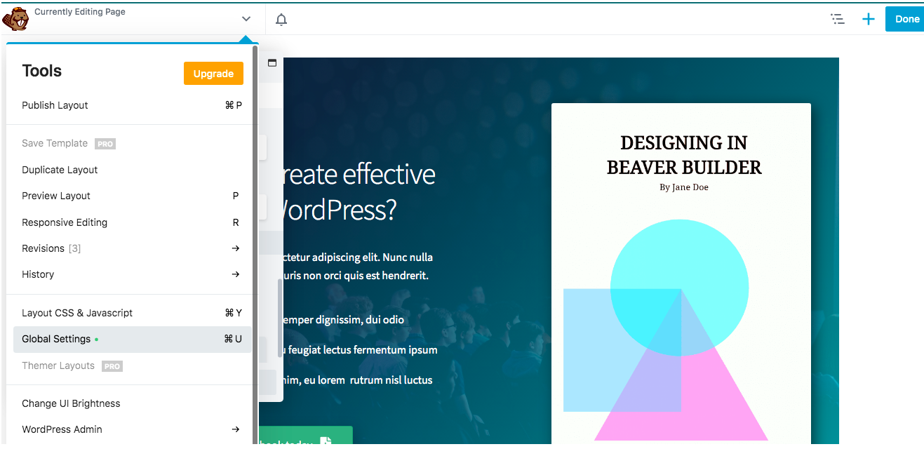Collapse the title bar chevron dropdown
This screenshot has width=924, height=449.
pos(246,19)
